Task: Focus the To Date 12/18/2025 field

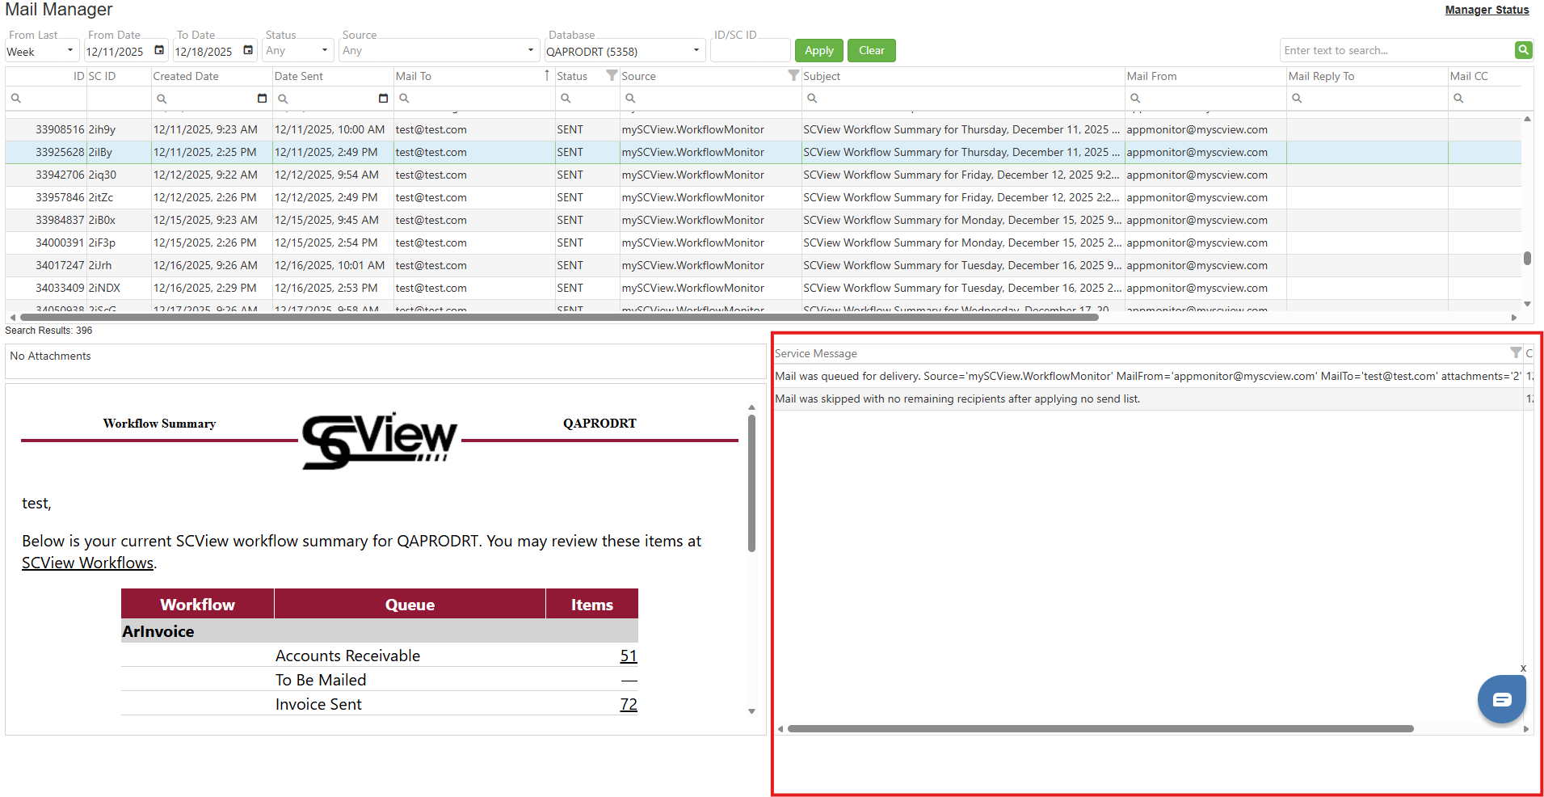Action: [206, 51]
